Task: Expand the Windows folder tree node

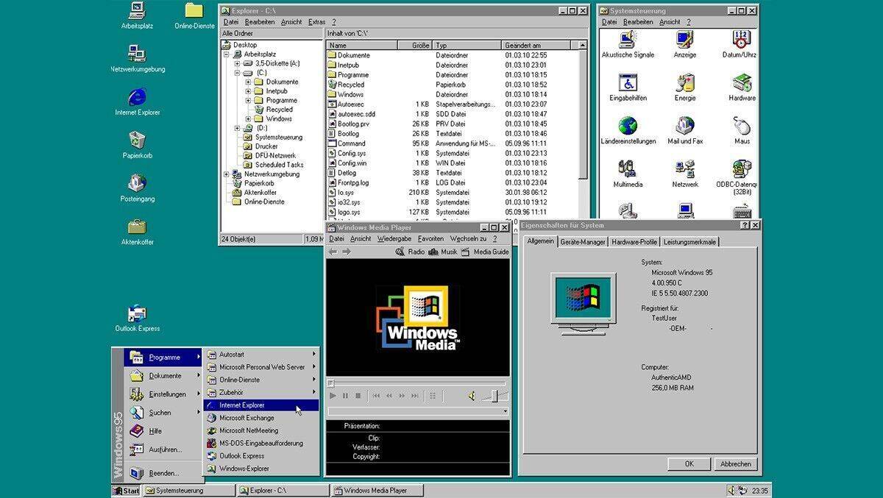Action: pos(248,118)
